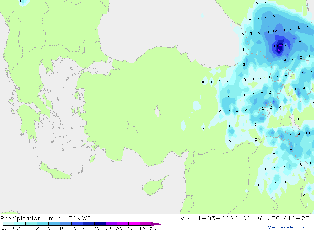Click the 15–20 mm legend swatch
Viewport: 314px width, 230px height.
click(77, 224)
